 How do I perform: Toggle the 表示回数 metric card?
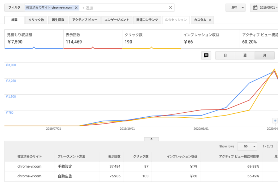[x=93, y=39]
